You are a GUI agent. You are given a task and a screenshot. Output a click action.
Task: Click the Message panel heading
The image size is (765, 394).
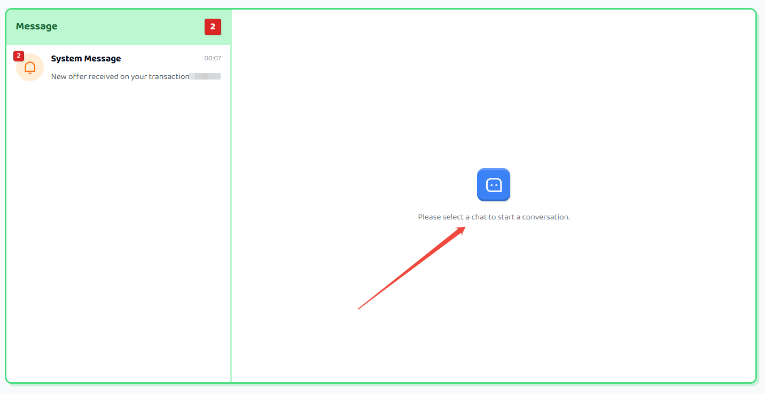tap(37, 26)
